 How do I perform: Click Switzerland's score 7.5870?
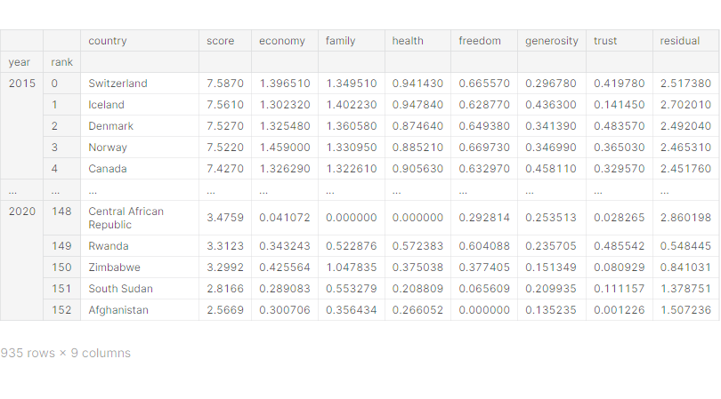tap(225, 84)
